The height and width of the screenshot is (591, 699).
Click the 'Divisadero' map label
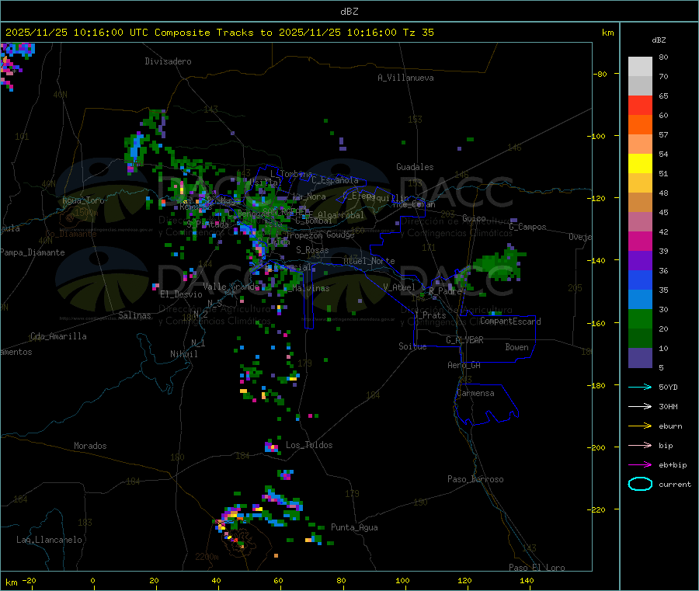tap(168, 61)
